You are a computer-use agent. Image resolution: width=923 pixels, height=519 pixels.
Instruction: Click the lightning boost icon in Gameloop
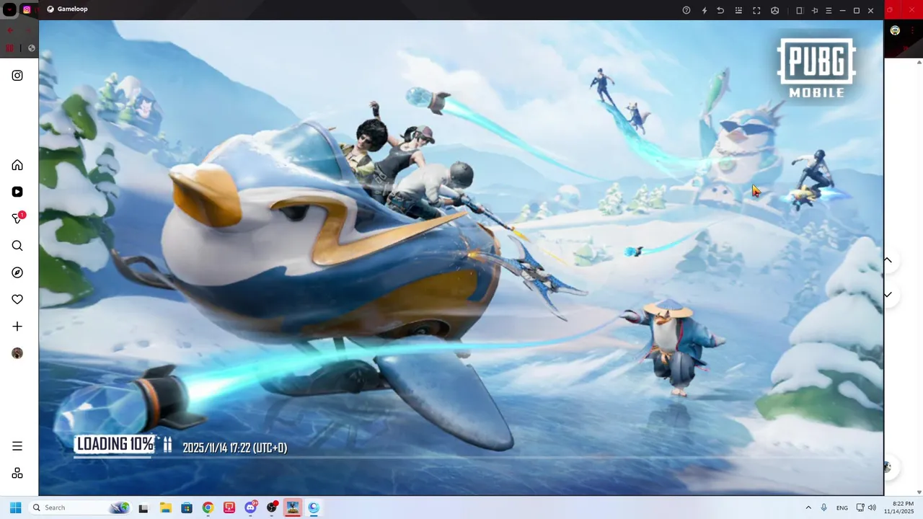(x=705, y=10)
